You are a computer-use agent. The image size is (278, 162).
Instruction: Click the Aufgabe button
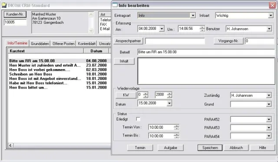(171, 148)
